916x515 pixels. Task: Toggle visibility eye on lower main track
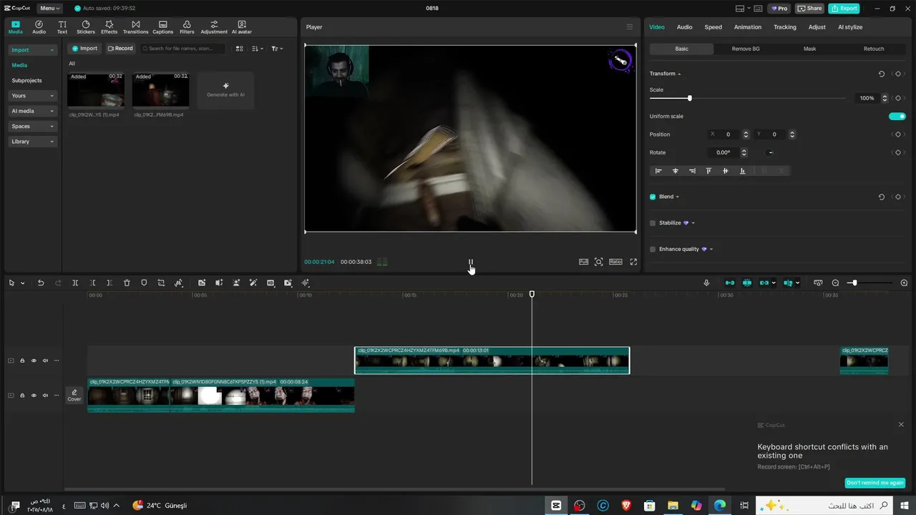click(x=34, y=396)
